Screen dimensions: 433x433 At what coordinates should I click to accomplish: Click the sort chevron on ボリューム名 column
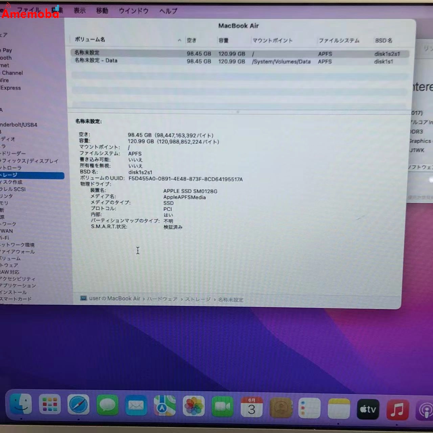click(179, 40)
